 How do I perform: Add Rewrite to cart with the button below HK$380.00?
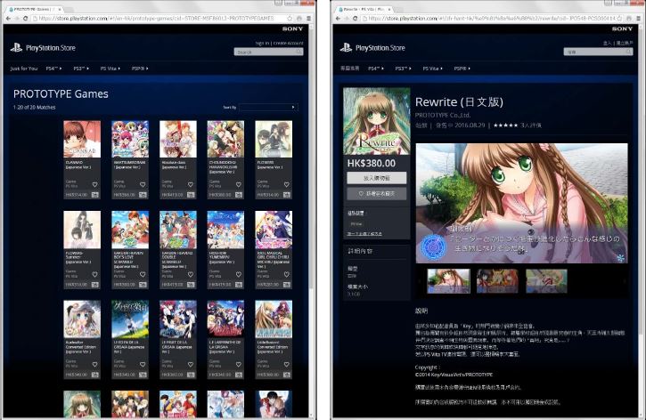375,179
